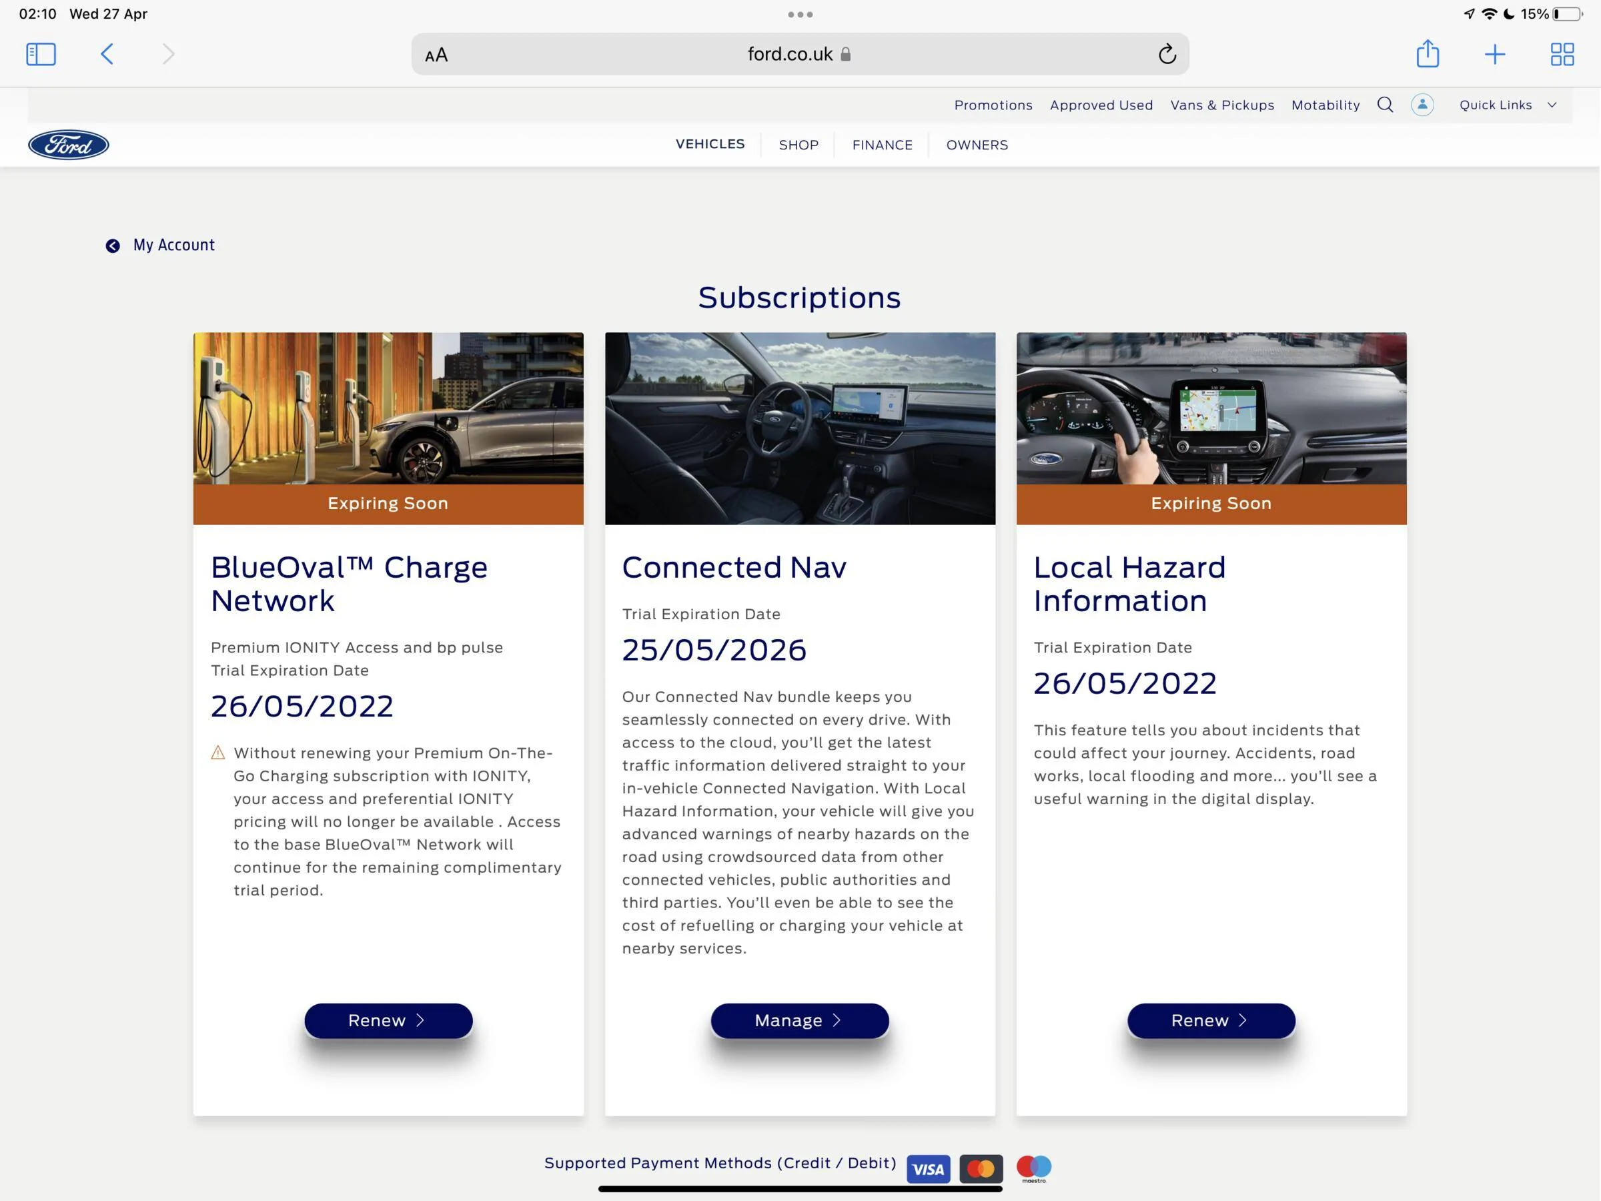Click the Local Hazard Information title

point(1129,584)
